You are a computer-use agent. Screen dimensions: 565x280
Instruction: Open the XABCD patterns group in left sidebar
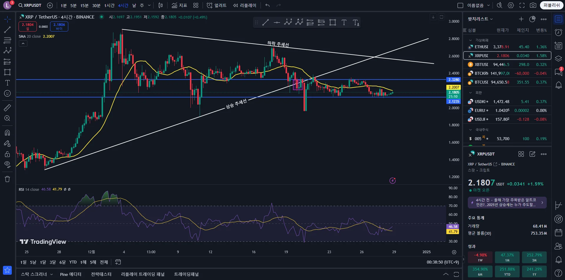[x=7, y=51]
